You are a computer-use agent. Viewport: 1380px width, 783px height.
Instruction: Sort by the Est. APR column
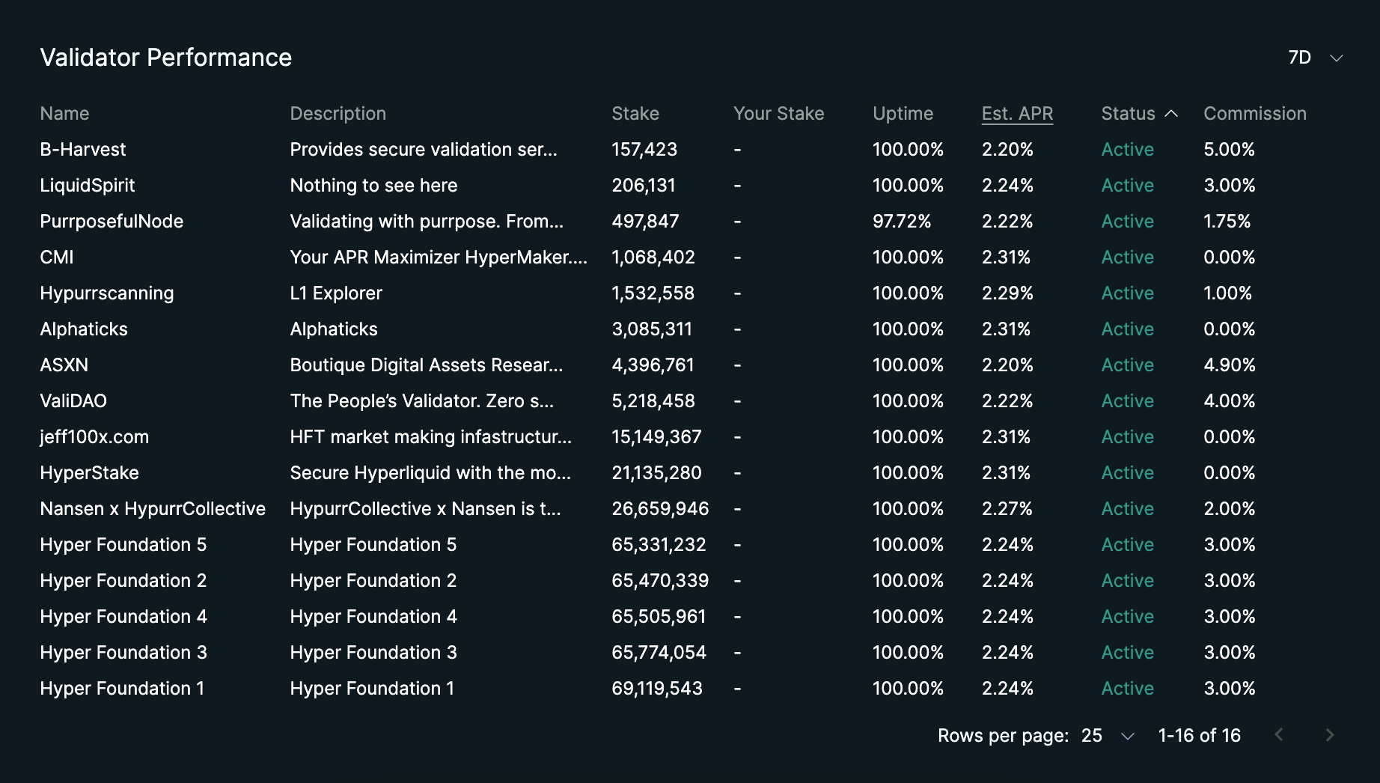[1016, 114]
